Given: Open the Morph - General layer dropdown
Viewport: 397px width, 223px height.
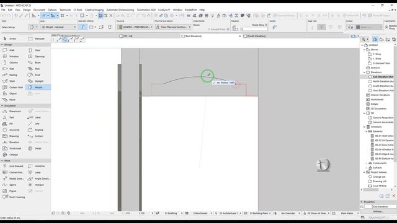Looking at the screenshot, I should [x=58, y=27].
